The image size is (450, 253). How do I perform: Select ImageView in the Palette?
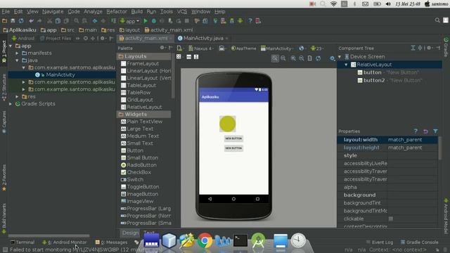click(140, 202)
